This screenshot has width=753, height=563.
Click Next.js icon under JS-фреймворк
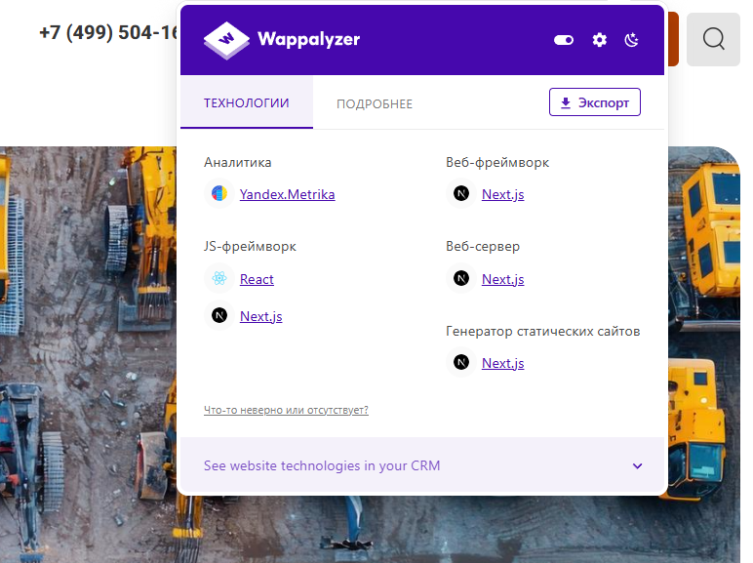point(219,315)
